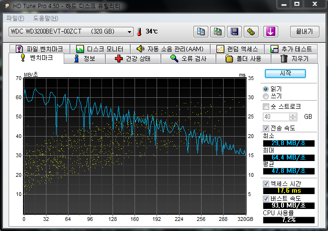Open the 건강 상태 health tab

(133, 58)
